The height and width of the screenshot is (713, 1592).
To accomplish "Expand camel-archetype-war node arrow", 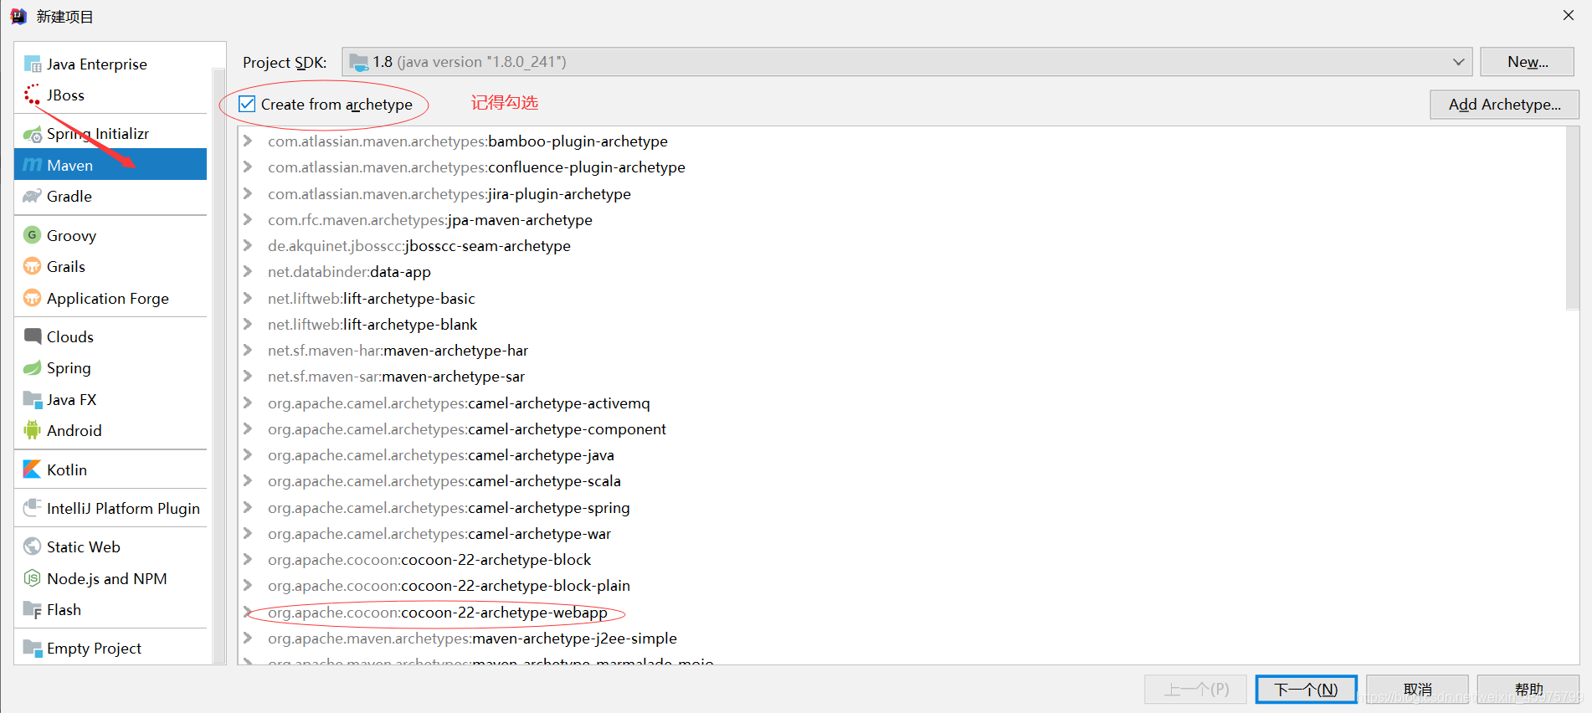I will point(248,533).
